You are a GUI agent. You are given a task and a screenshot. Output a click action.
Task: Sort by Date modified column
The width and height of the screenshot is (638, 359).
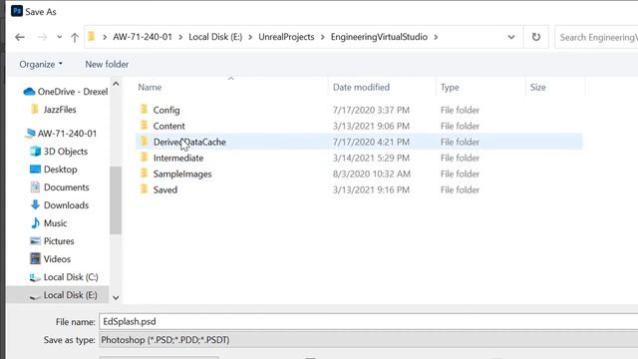(361, 87)
